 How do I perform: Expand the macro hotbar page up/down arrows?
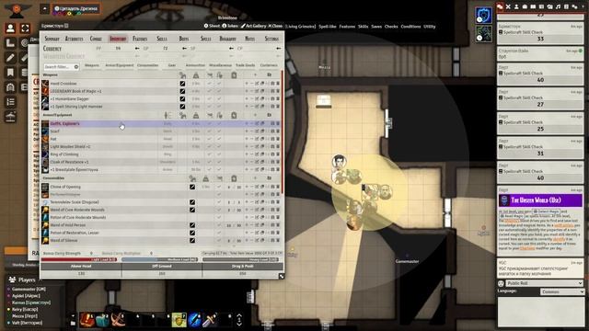coord(239,320)
